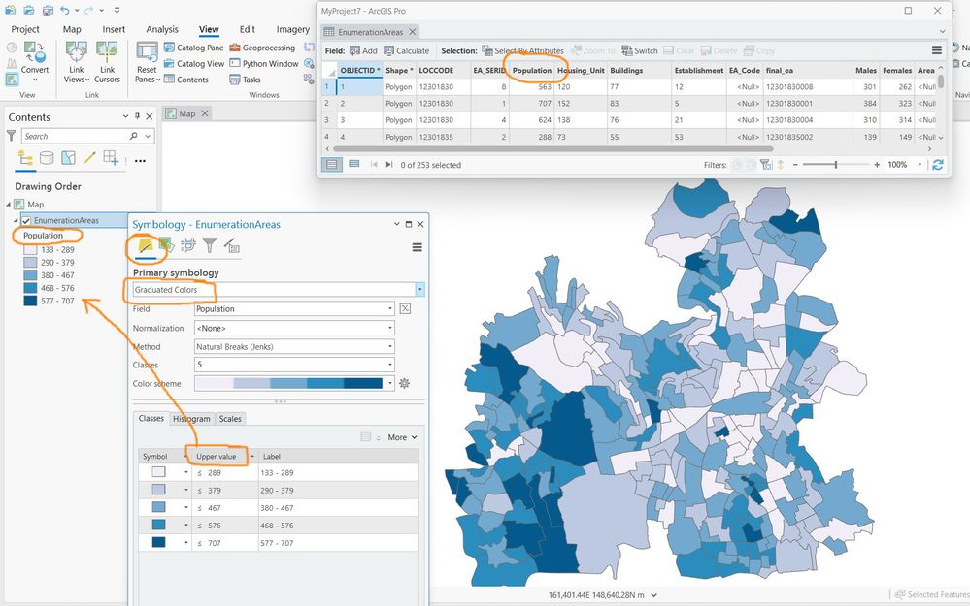Viewport: 970px width, 606px height.
Task: Click the Symbology pane hamburger menu
Action: pos(418,247)
